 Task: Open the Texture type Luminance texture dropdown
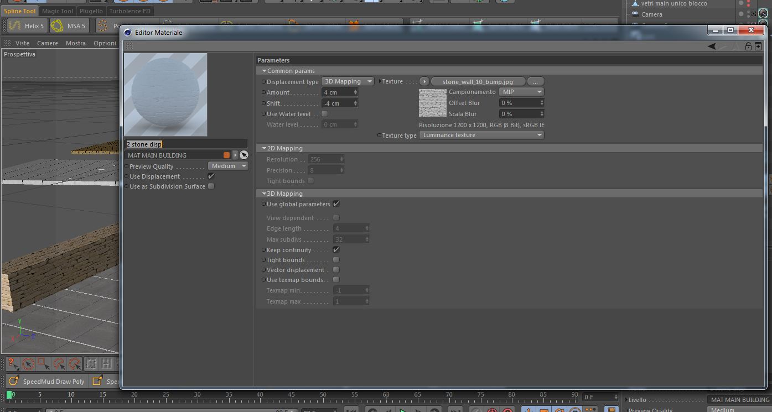(x=481, y=135)
